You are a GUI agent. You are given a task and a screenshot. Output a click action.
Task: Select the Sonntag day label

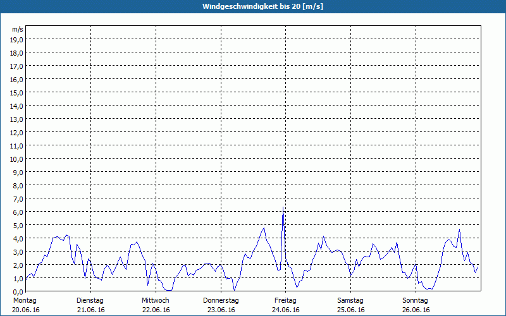(x=416, y=300)
